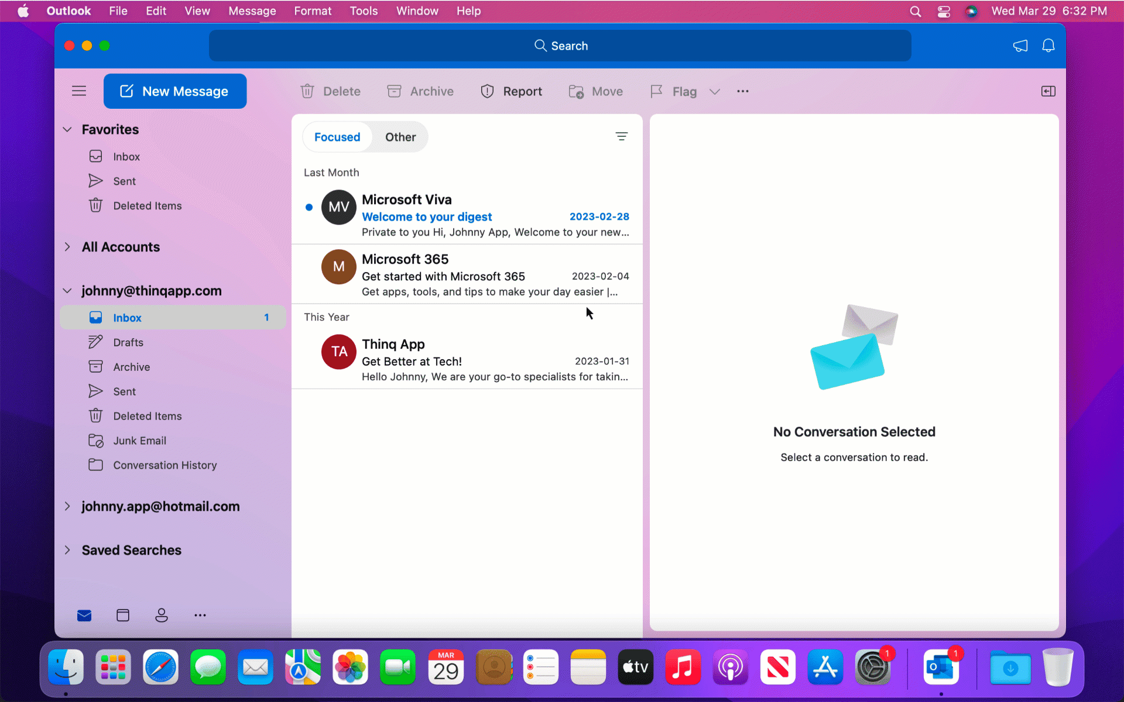Screen dimensions: 1124x702
Task: Toggle the reading pane layout icon
Action: point(1048,91)
